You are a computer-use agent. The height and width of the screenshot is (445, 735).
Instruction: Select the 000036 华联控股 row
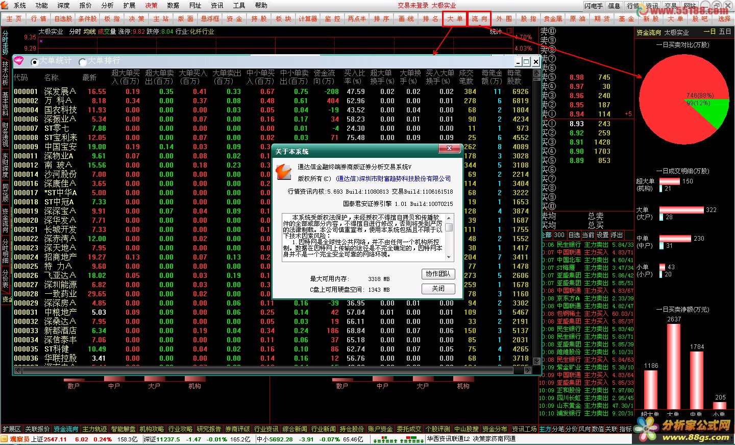pos(272,358)
